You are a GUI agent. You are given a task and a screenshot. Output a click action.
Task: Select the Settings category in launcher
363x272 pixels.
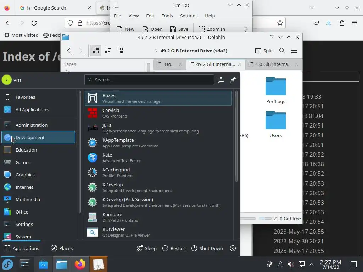[38, 224]
